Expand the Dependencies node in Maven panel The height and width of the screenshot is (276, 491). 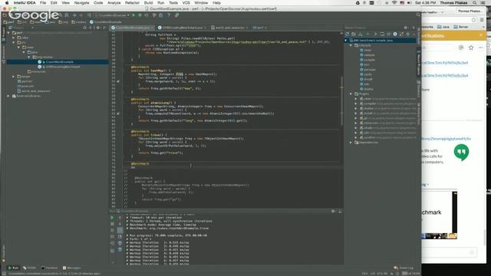pos(351,143)
